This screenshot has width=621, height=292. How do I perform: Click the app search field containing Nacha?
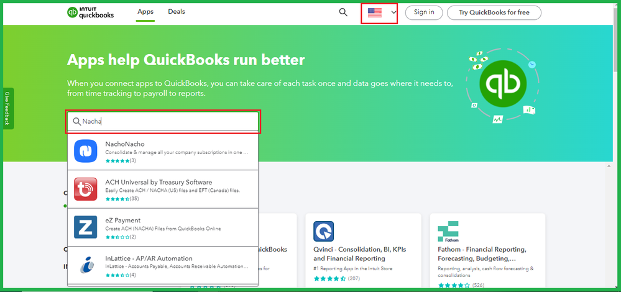coord(163,122)
